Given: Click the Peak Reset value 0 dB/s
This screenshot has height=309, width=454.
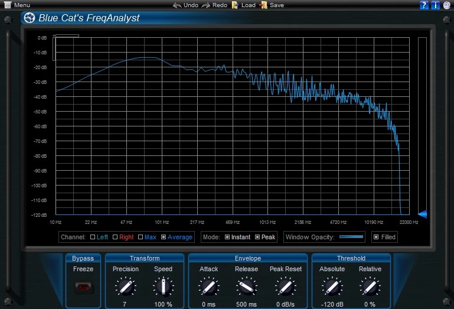Looking at the screenshot, I should click(x=286, y=304).
